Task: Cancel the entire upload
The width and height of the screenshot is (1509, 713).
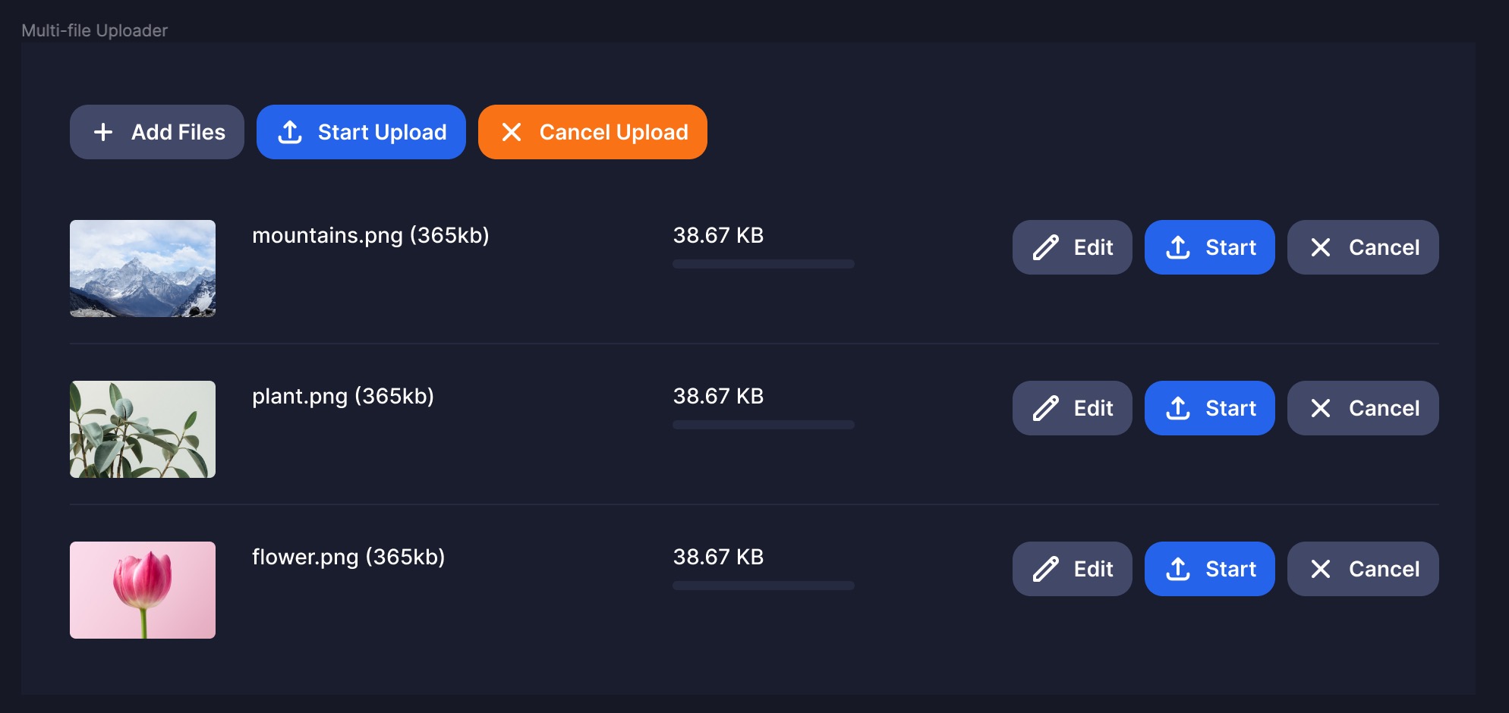Action: pyautogui.click(x=592, y=131)
